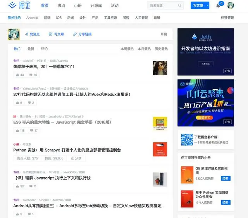248x218 pixels.
Task: Select the 阅读 category
Action: point(126,18)
